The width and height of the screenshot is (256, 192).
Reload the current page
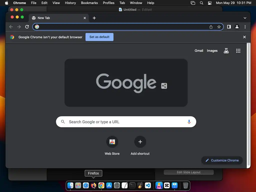click(x=27, y=27)
